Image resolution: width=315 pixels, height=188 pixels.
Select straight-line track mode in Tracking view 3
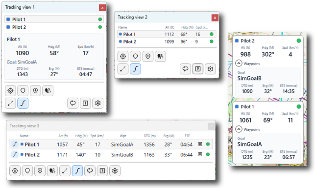pyautogui.click(x=65, y=171)
